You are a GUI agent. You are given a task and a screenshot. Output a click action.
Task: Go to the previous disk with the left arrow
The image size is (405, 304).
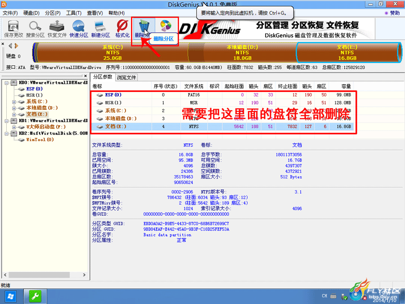(x=10, y=46)
